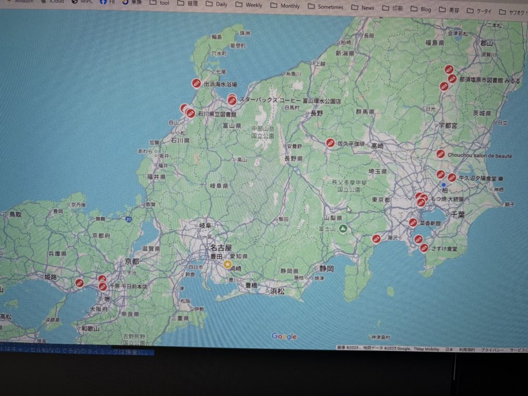
Task: Select the yellow star marker near 岡崎
Action: (x=227, y=264)
